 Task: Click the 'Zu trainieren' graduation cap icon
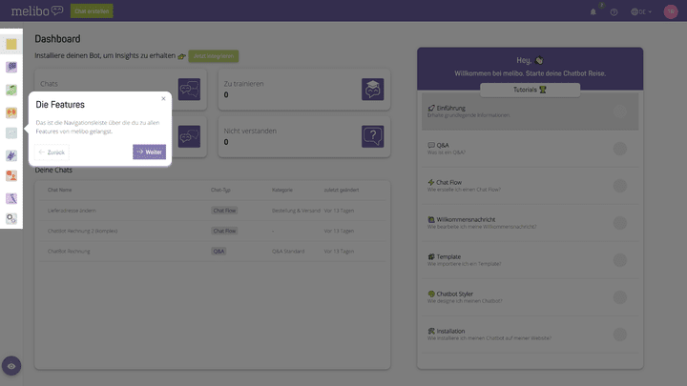372,90
